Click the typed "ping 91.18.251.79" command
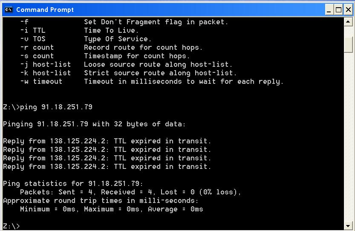This screenshot has height=231, width=355. [x=56, y=107]
